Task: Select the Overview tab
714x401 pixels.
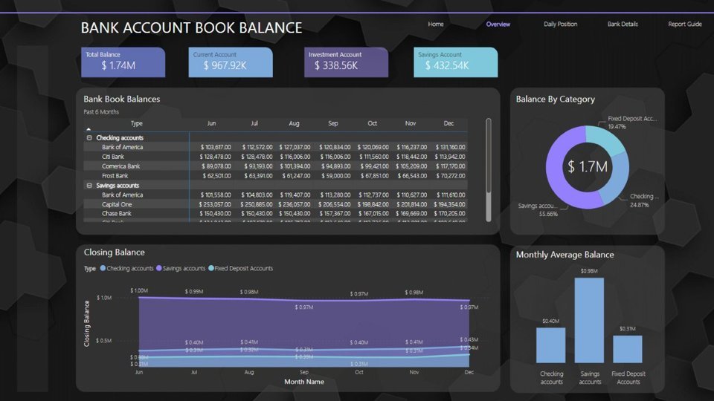Action: click(498, 24)
